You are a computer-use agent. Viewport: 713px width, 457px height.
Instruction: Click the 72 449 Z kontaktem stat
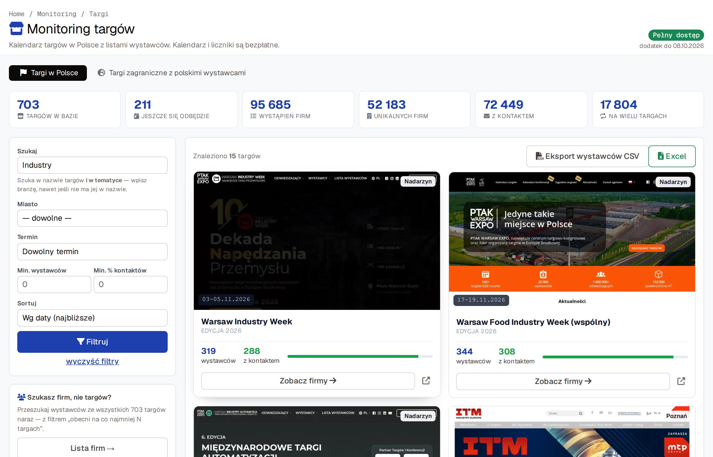pyautogui.click(x=531, y=110)
